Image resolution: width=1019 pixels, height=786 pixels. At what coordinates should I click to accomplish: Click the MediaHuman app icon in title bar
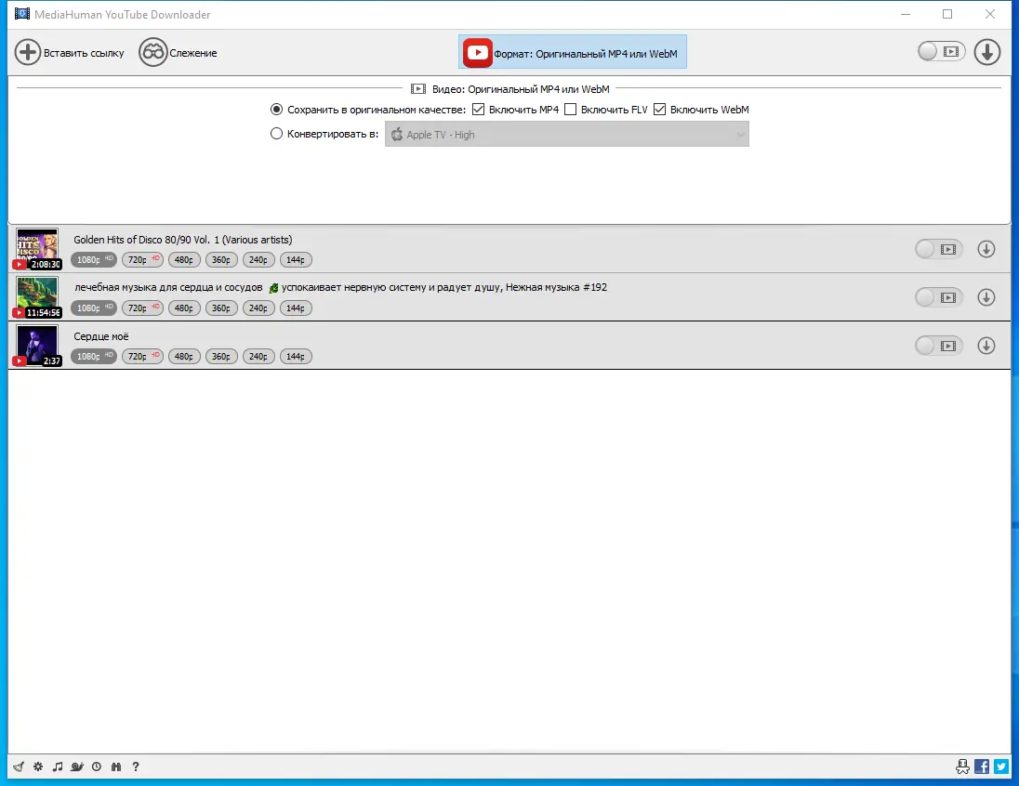click(x=22, y=14)
